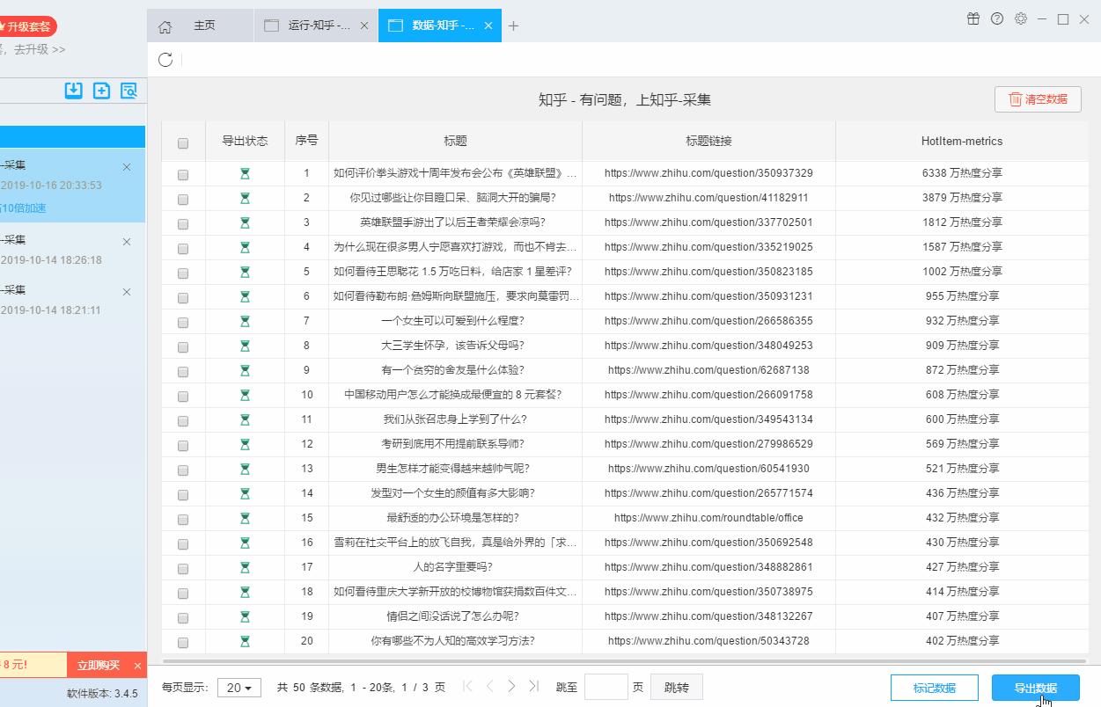
Task: Click the 升级套餐 button
Action: (27, 26)
